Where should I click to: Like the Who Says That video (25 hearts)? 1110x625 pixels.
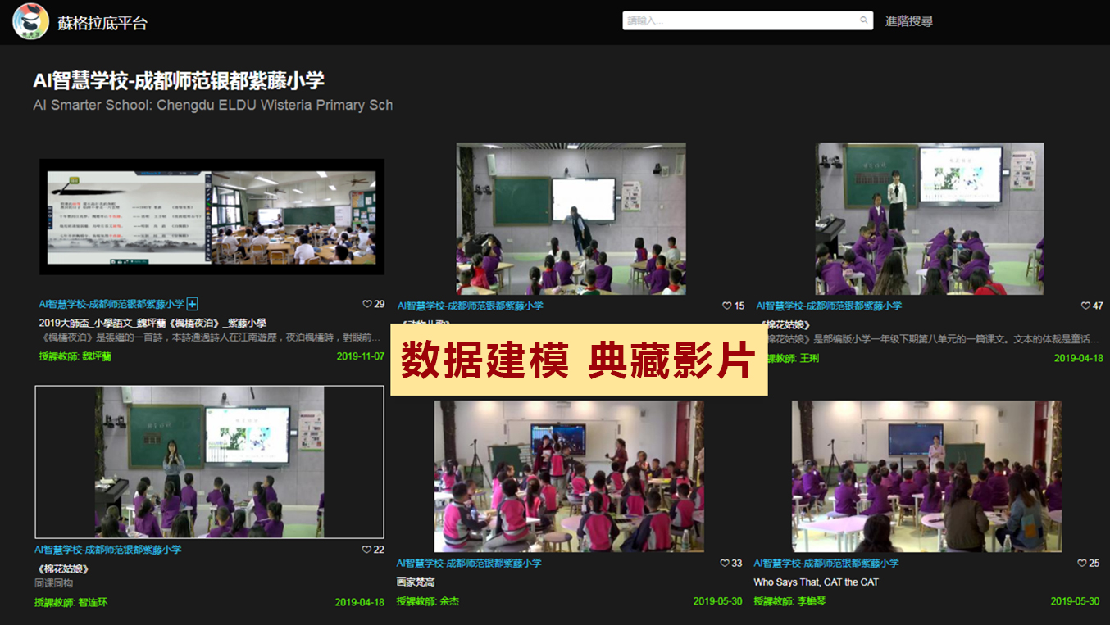[x=1082, y=563]
